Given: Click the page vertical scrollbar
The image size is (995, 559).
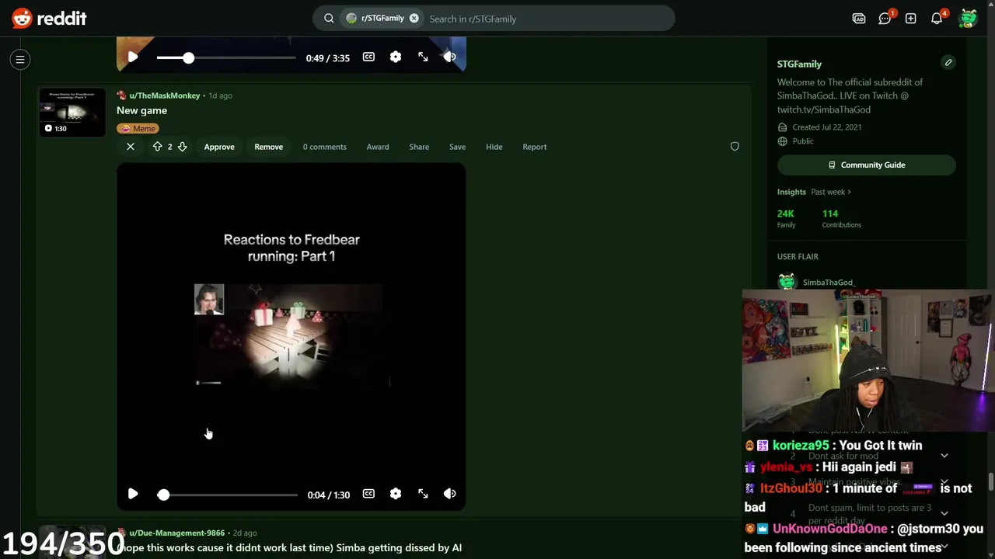Looking at the screenshot, I should (x=991, y=481).
